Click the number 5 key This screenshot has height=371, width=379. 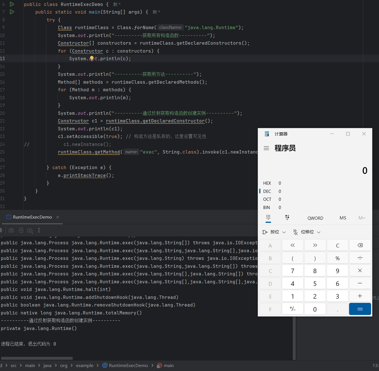(315, 283)
